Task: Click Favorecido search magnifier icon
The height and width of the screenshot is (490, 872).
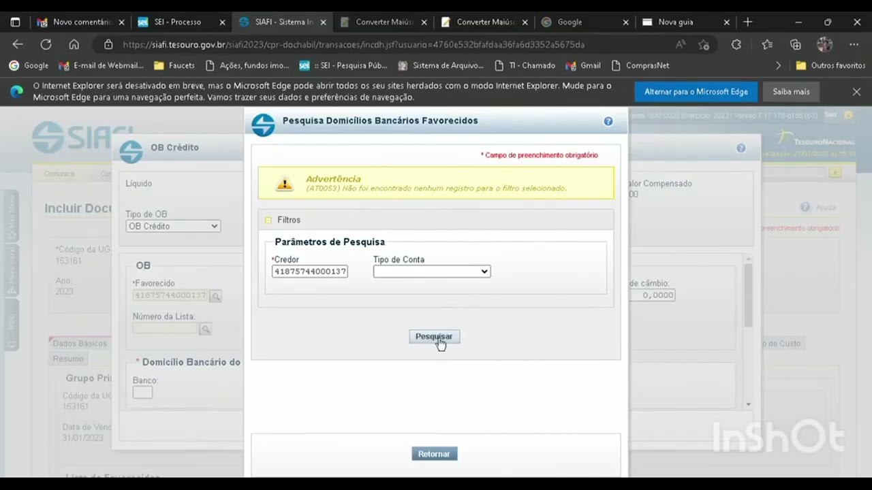Action: point(215,296)
